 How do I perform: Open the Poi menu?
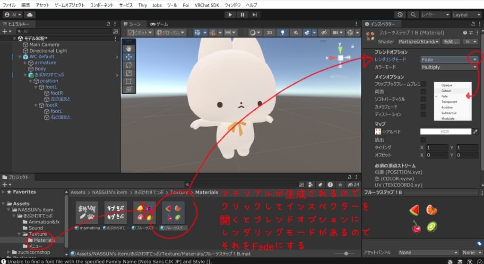tap(186, 5)
